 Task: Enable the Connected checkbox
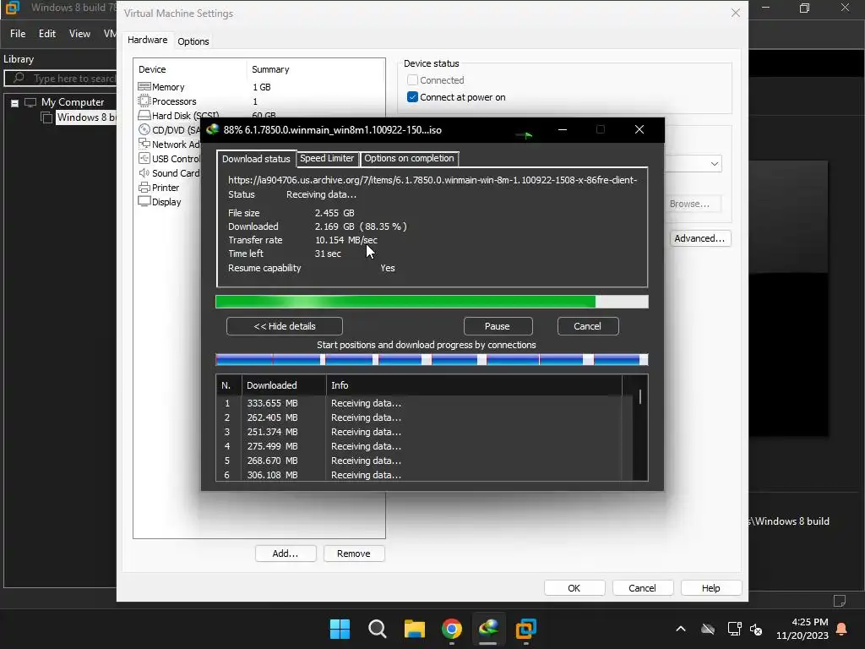(412, 80)
